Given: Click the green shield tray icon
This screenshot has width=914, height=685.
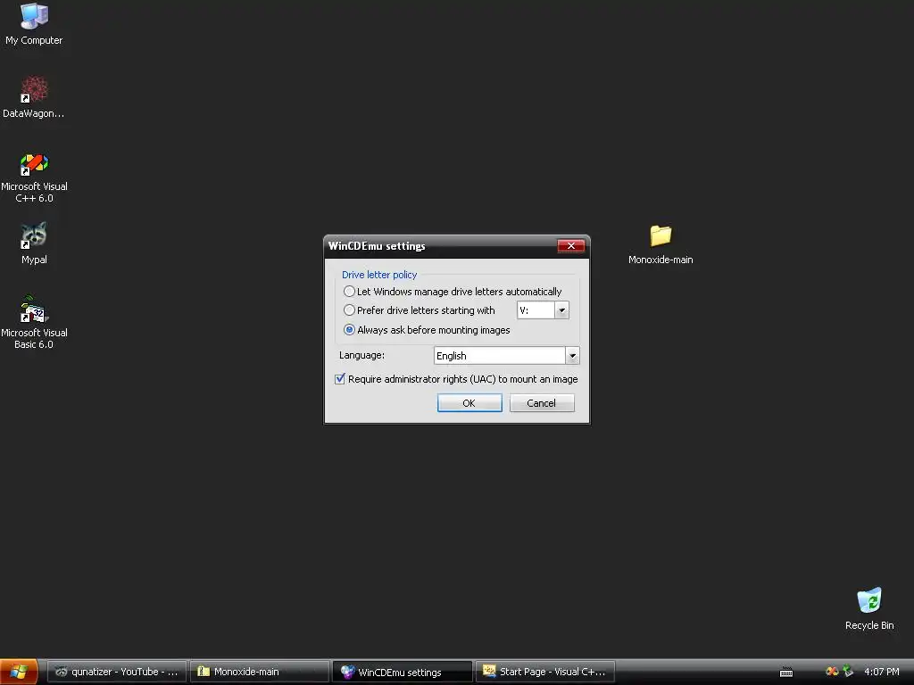Looking at the screenshot, I should (848, 672).
